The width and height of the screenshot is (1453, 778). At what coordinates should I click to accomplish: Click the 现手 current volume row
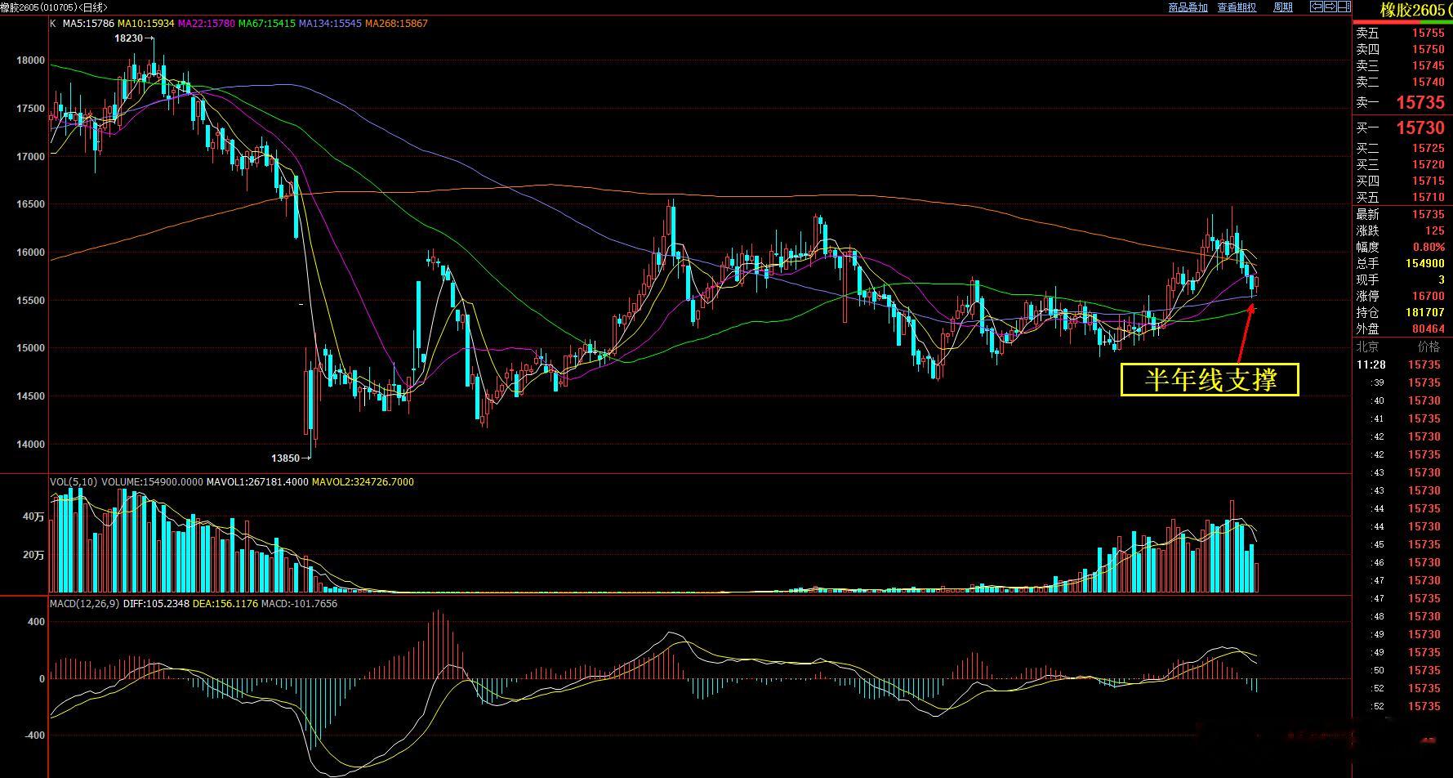point(1402,279)
